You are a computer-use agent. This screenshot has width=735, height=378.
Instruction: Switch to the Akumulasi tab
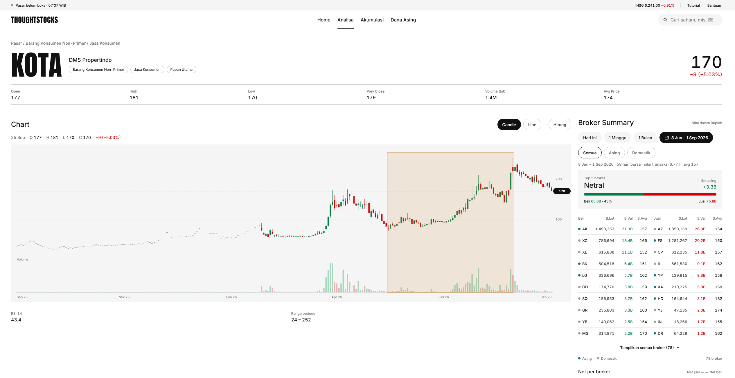pyautogui.click(x=372, y=20)
